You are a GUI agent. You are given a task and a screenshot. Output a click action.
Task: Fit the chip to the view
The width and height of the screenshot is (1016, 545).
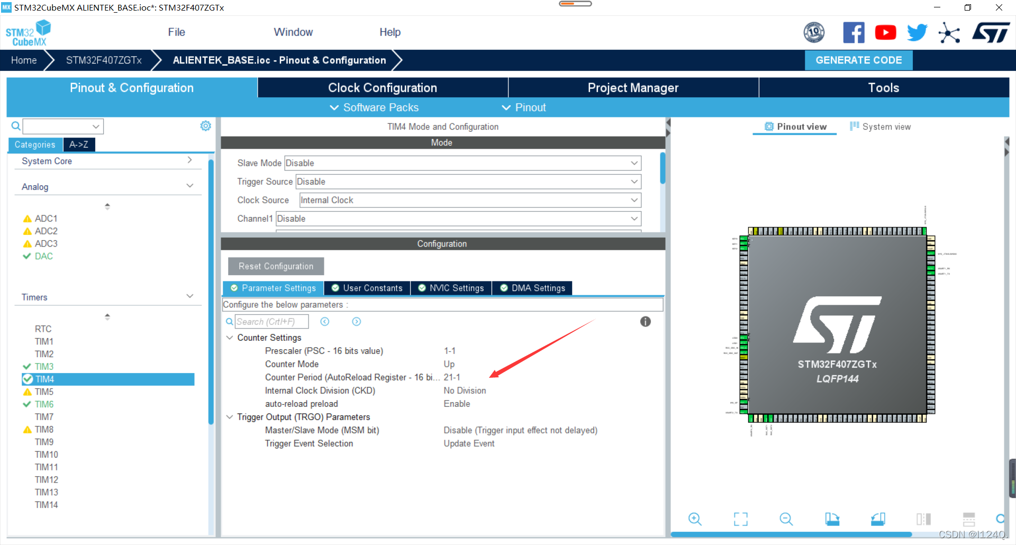[x=741, y=519]
